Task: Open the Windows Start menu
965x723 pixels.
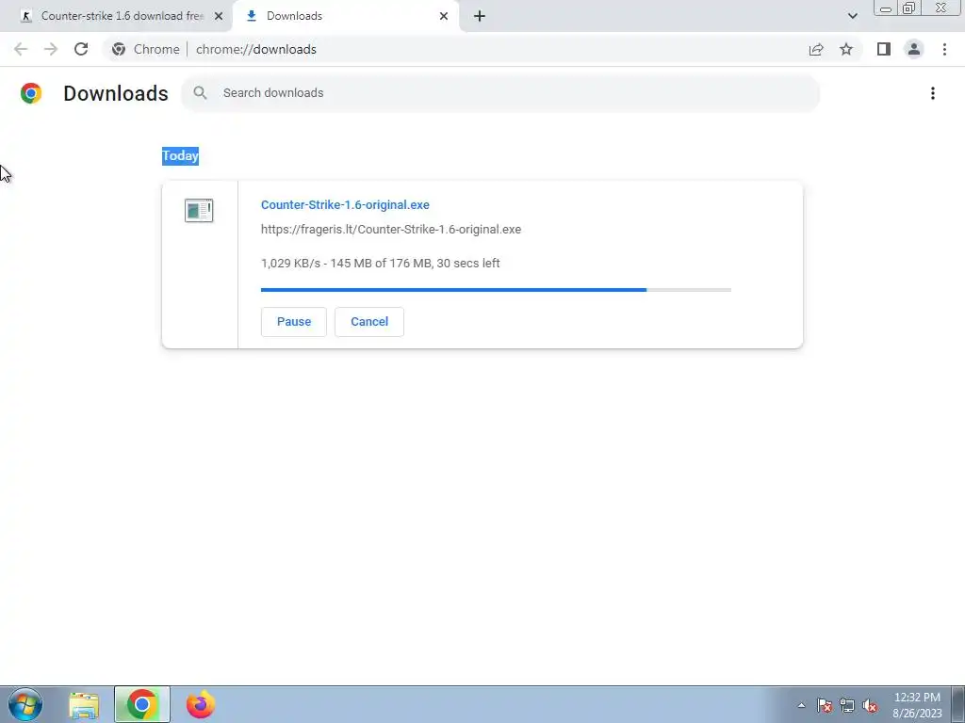Action: click(x=25, y=704)
